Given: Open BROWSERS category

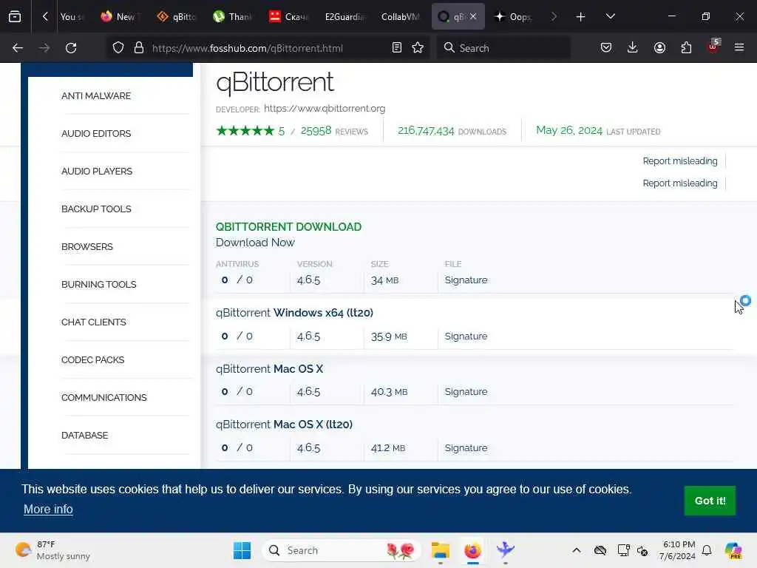Looking at the screenshot, I should point(87,246).
